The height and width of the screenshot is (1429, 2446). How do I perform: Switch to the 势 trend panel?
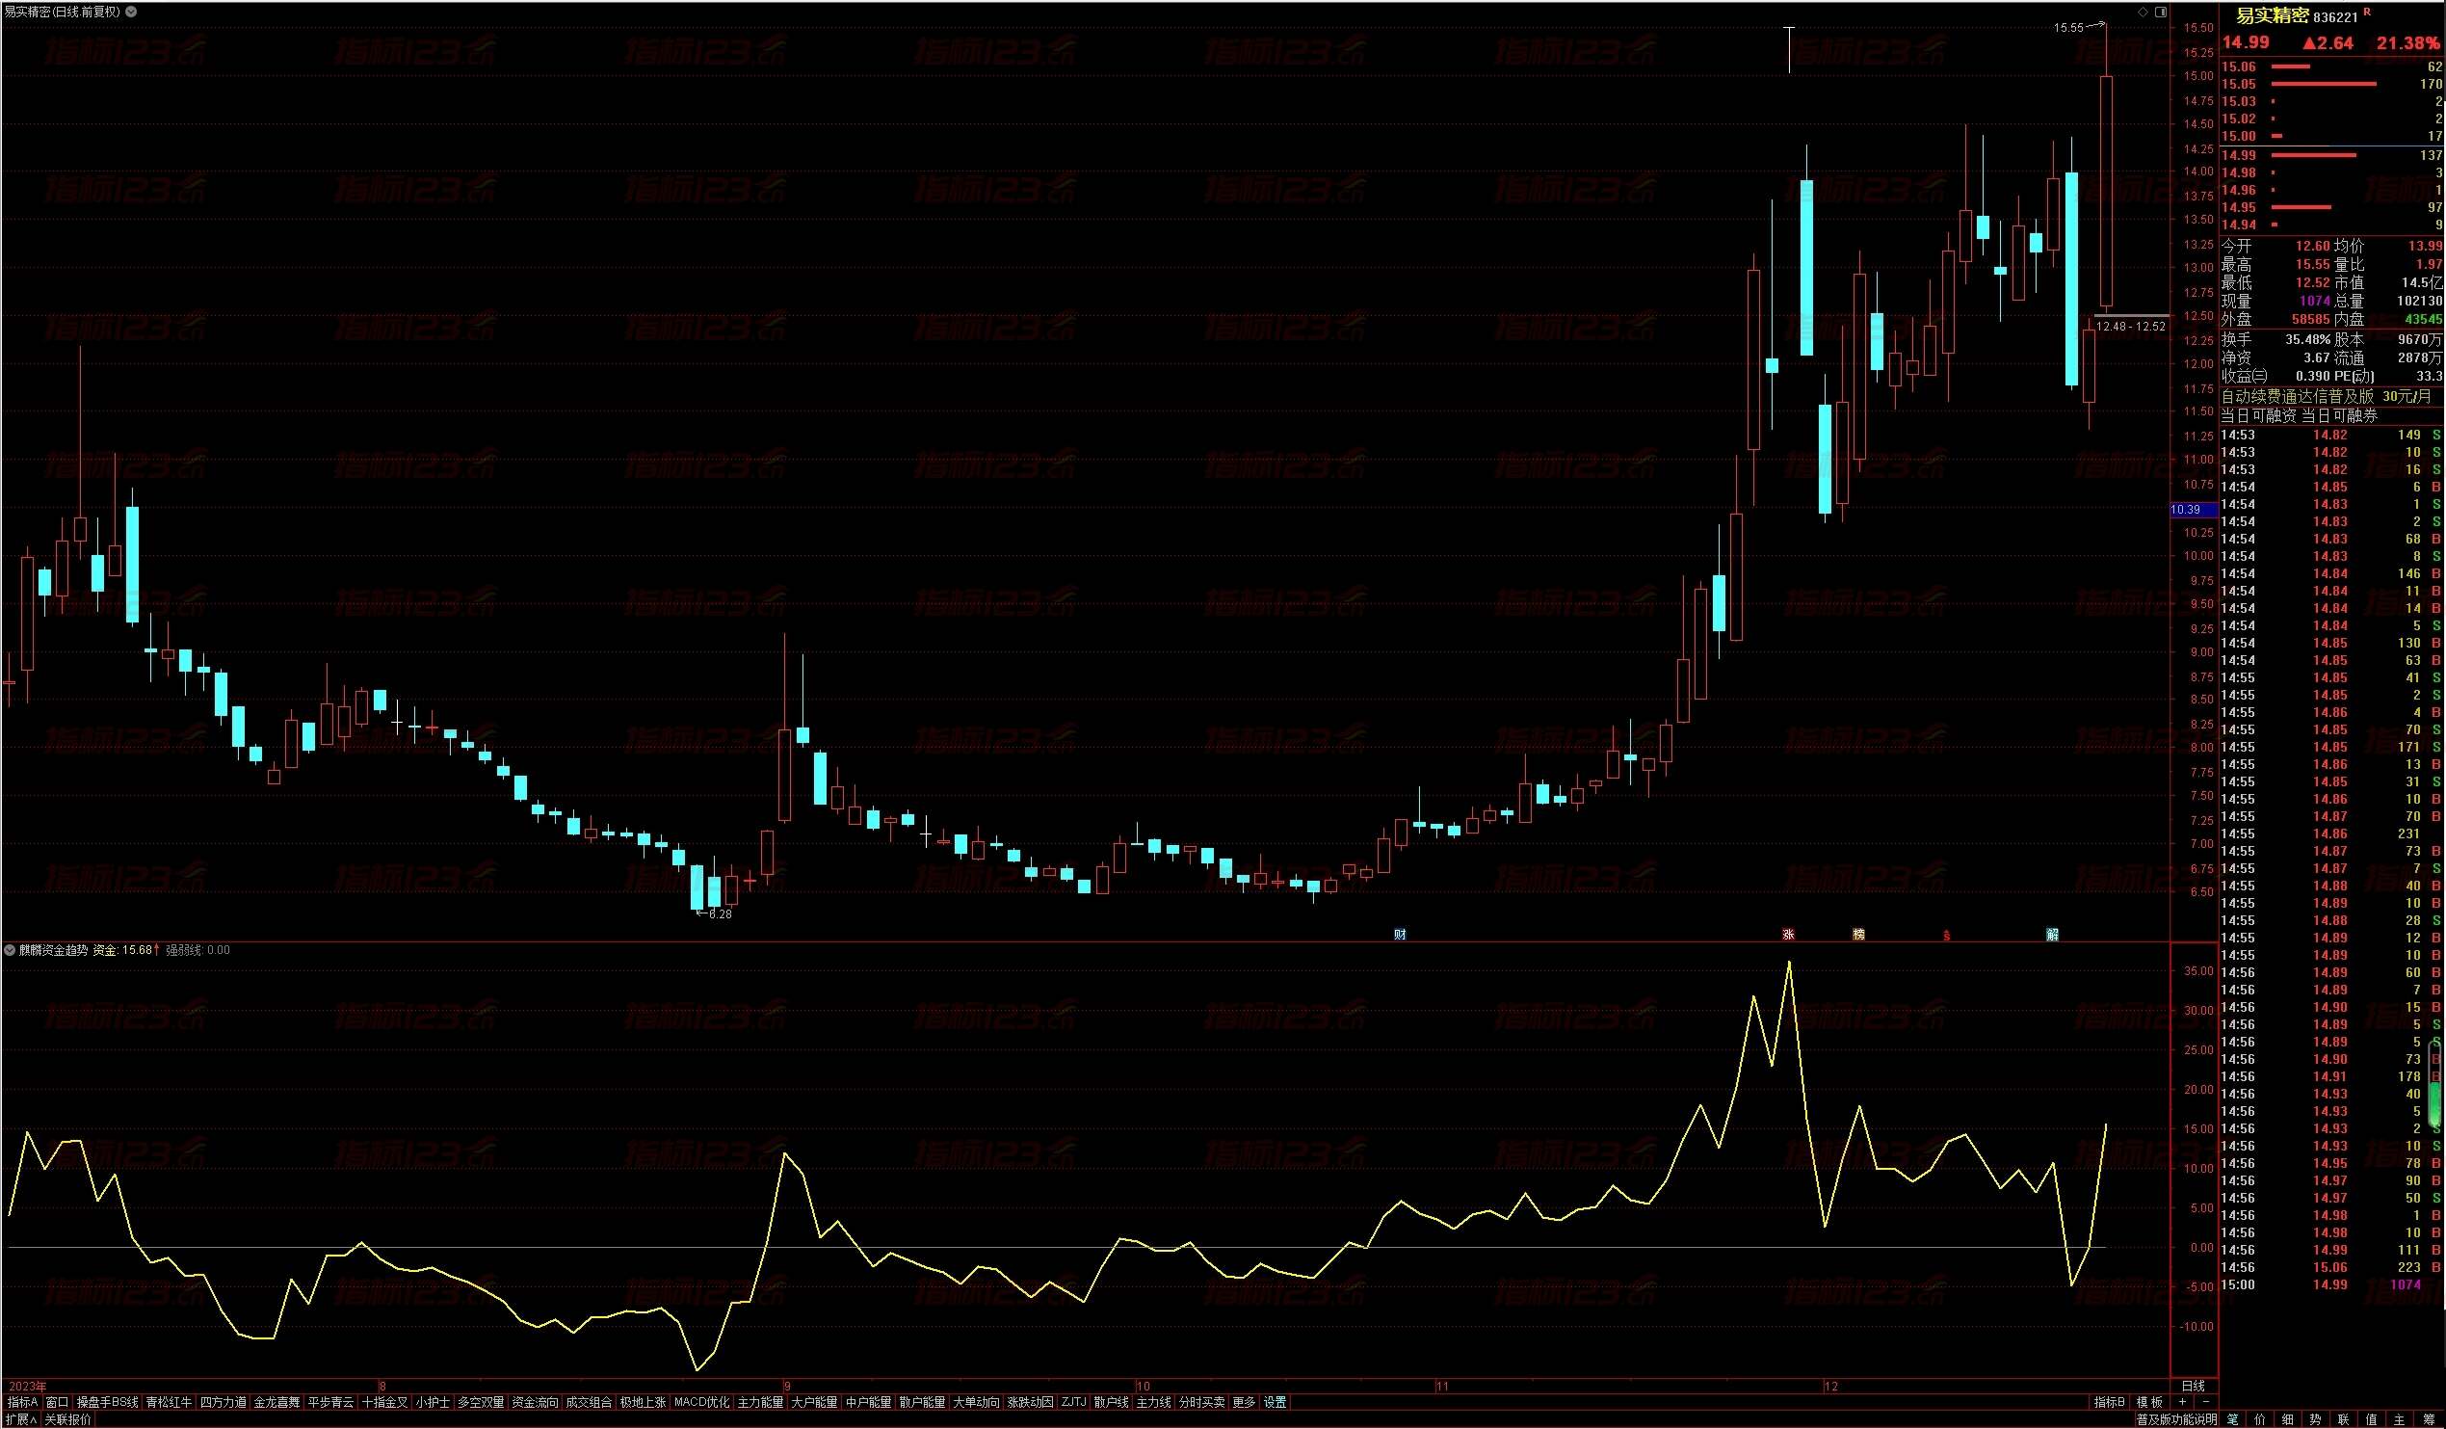pyautogui.click(x=2316, y=1419)
